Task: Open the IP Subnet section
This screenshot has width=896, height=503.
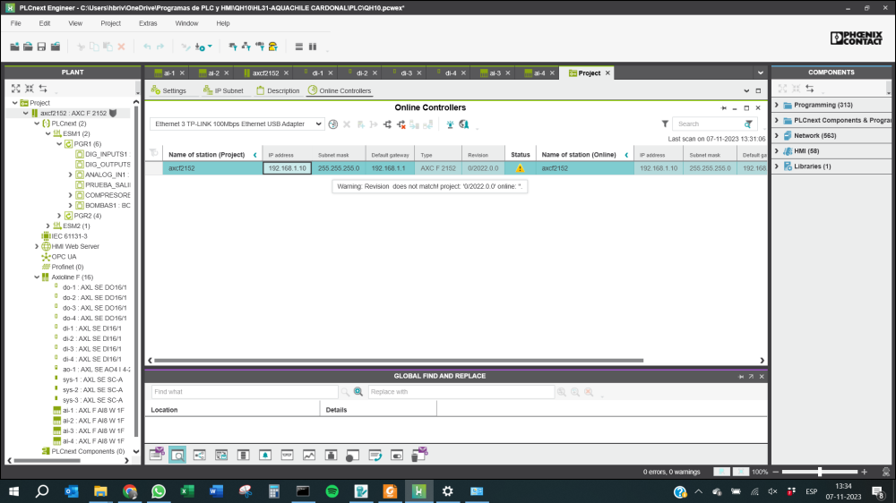Action: pyautogui.click(x=222, y=90)
